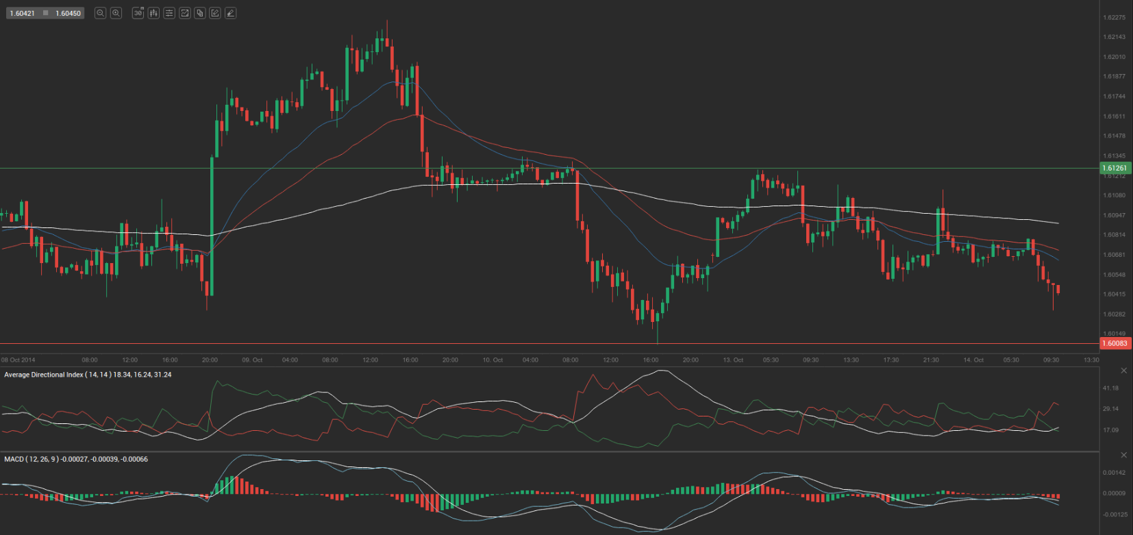
Task: Select the eraser tool icon
Action: click(x=231, y=13)
